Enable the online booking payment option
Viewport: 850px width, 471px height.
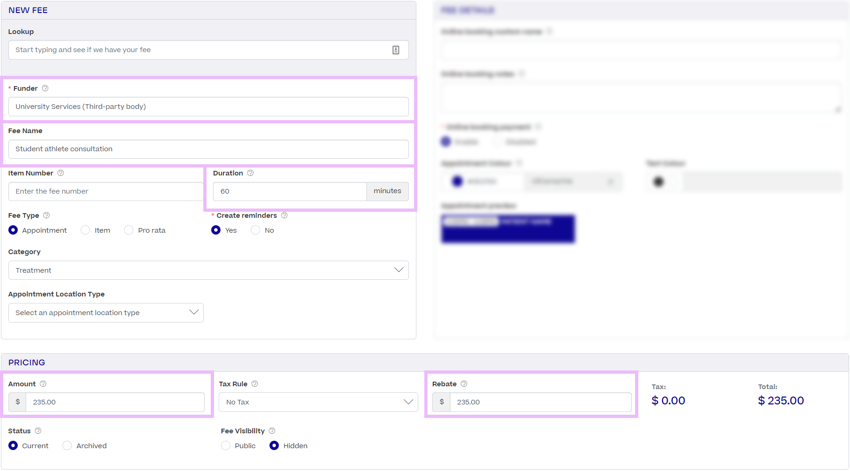446,141
